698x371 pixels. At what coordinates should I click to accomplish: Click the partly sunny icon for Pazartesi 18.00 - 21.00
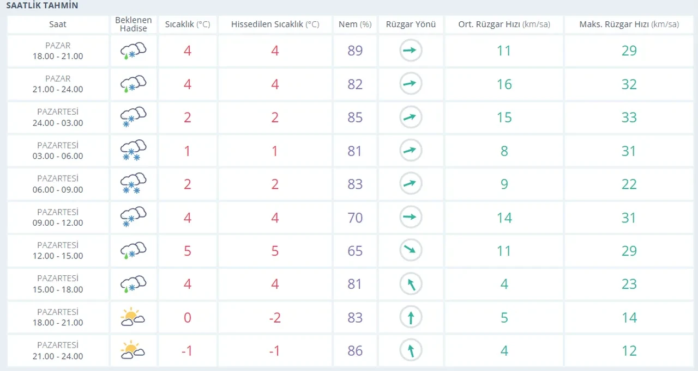[133, 318]
